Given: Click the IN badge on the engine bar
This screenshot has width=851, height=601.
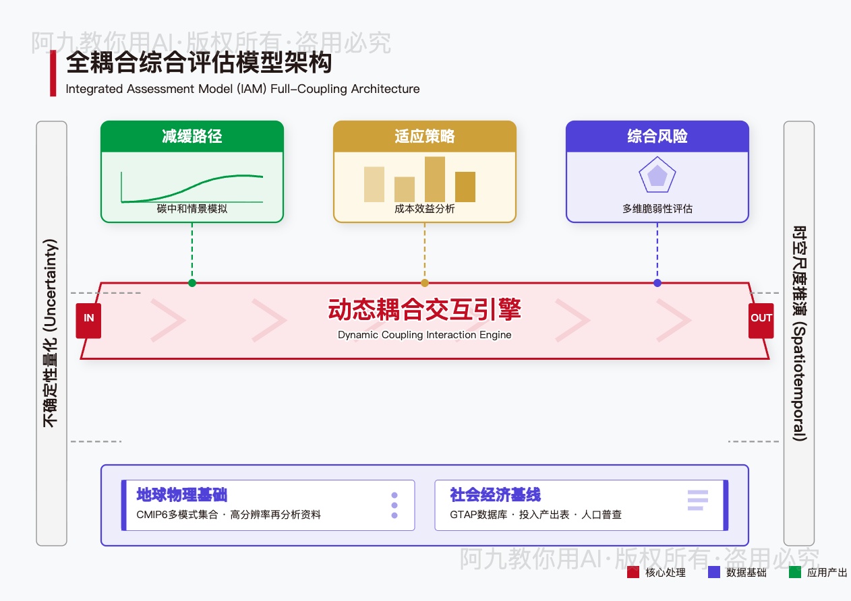Looking at the screenshot, I should pos(88,319).
